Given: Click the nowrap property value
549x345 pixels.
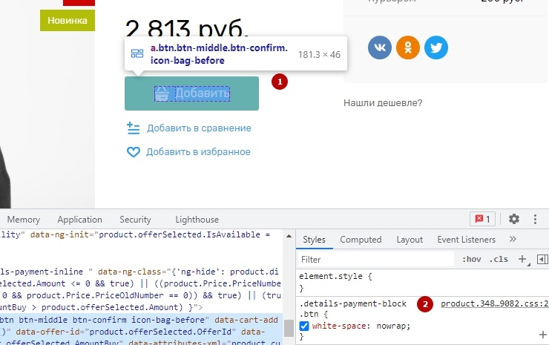Looking at the screenshot, I should pyautogui.click(x=391, y=326).
